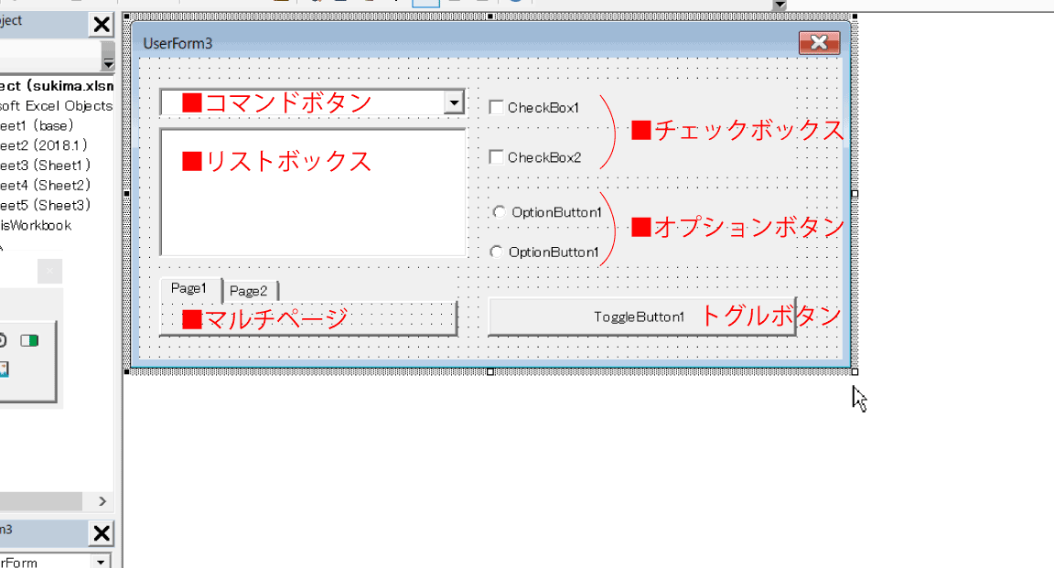Open the combo box dropdown arrow on the form
This screenshot has width=1054, height=568.
point(454,102)
